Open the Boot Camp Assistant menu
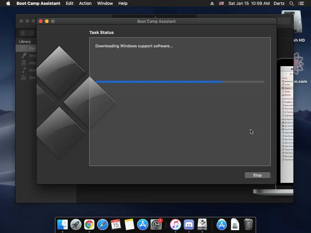The height and width of the screenshot is (233, 311). pyautogui.click(x=38, y=3)
